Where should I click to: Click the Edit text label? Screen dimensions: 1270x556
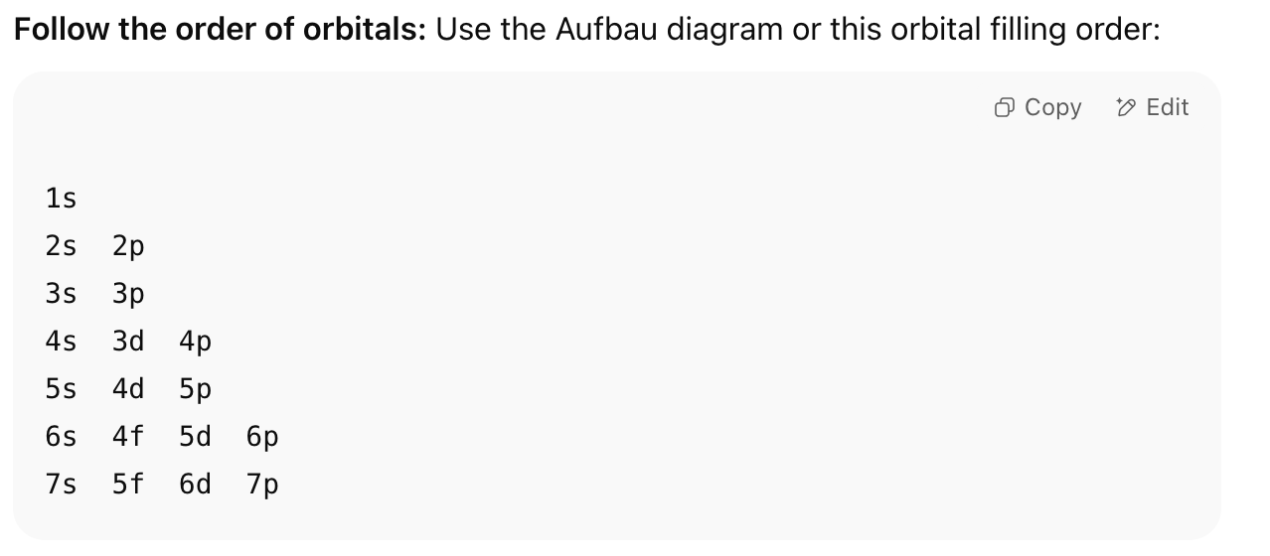pos(1167,107)
